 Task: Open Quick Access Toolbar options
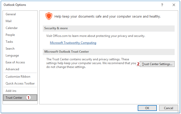20,83
